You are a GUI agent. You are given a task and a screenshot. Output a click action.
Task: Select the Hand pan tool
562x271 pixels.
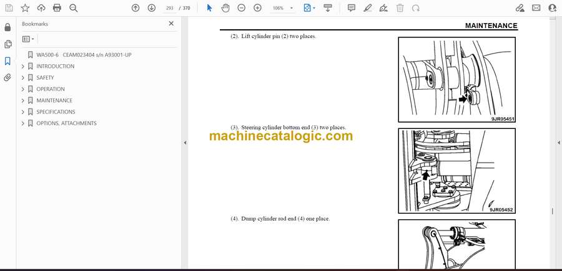[224, 8]
